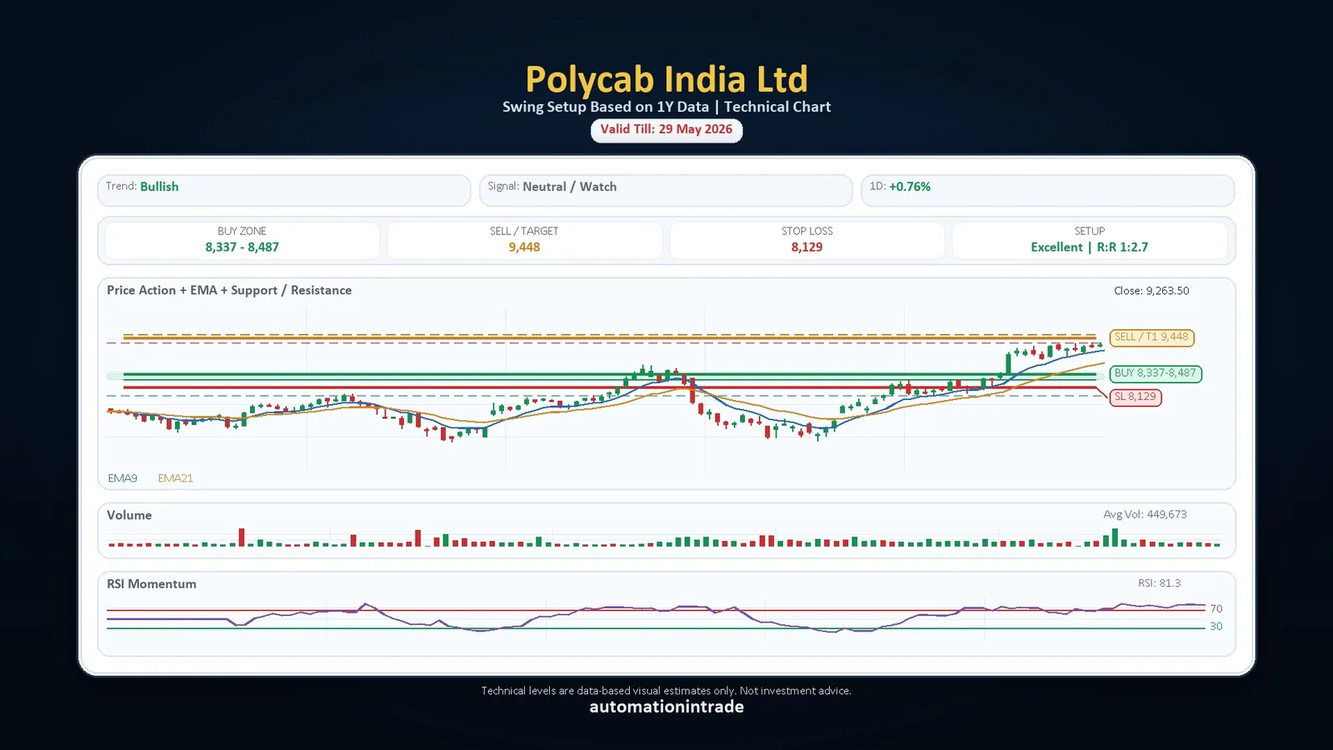This screenshot has width=1333, height=750.
Task: Select the Trend: Bullish status box
Action: tap(284, 190)
